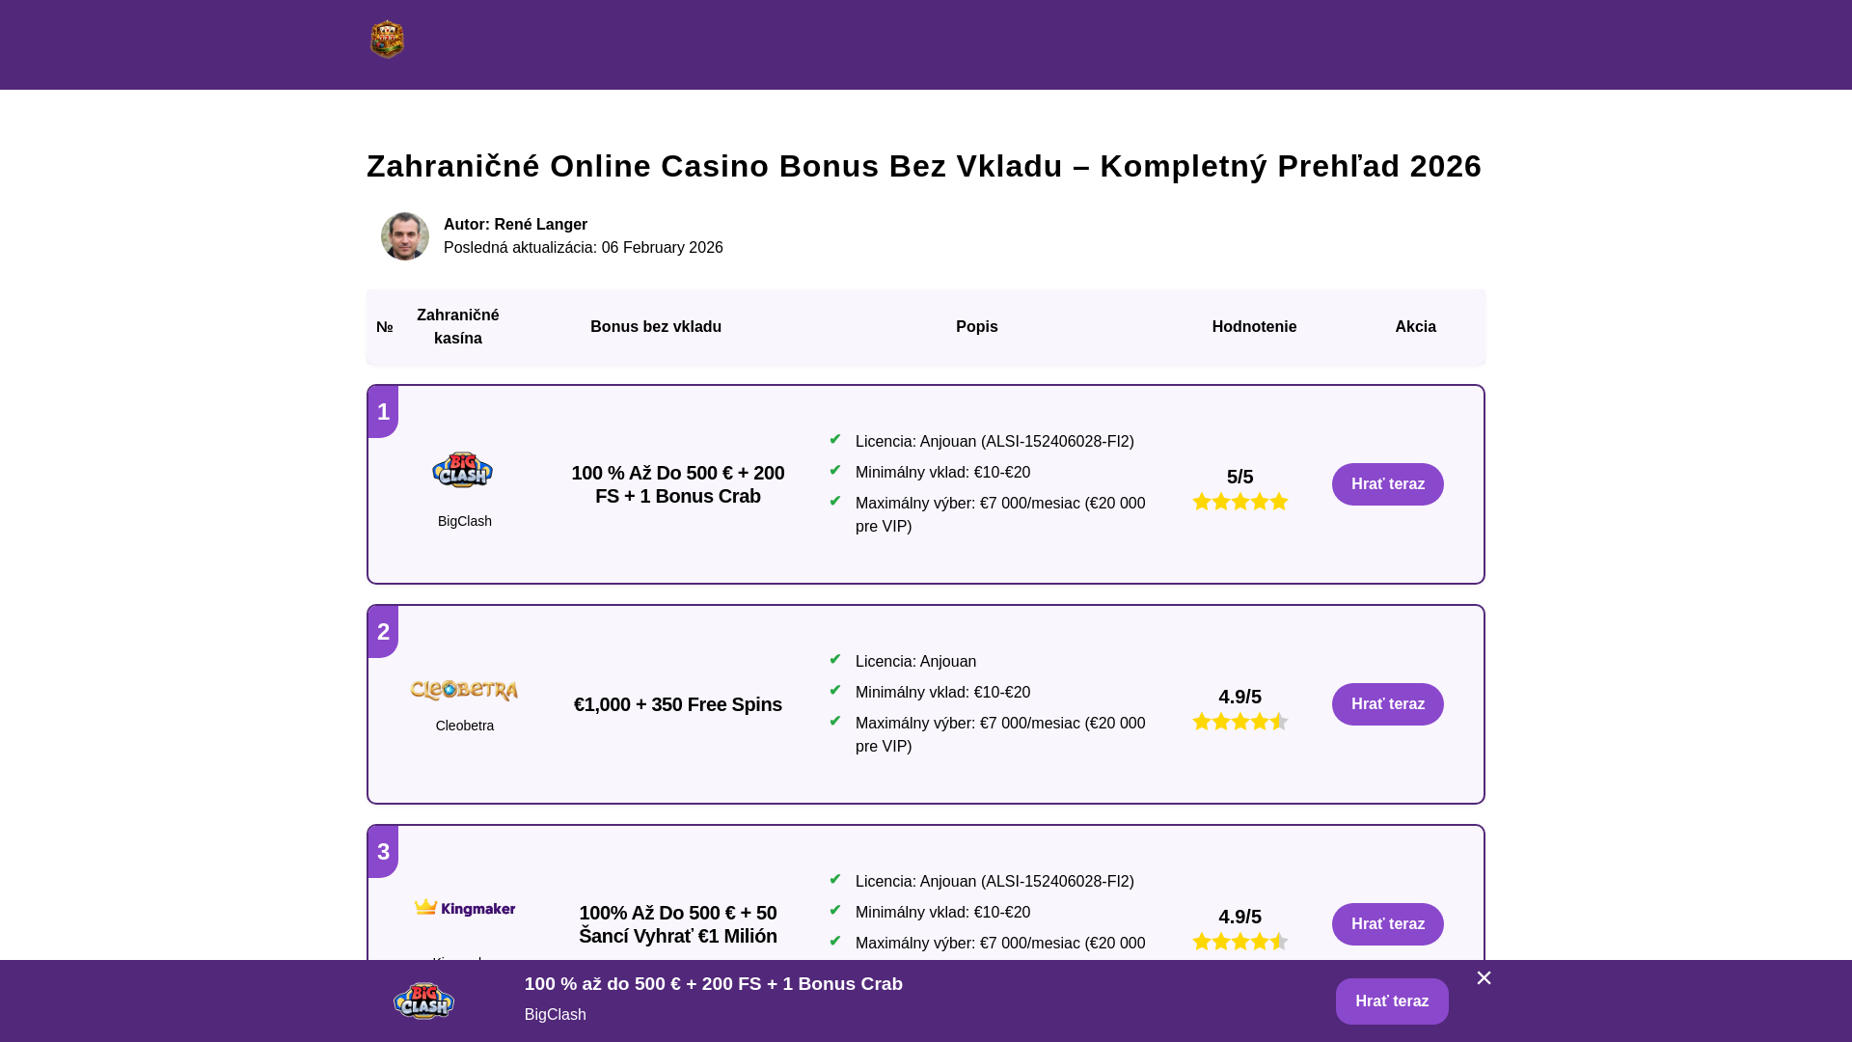Image resolution: width=1852 pixels, height=1042 pixels.
Task: Click the green checkmark beside BigClash licence
Action: 835,440
